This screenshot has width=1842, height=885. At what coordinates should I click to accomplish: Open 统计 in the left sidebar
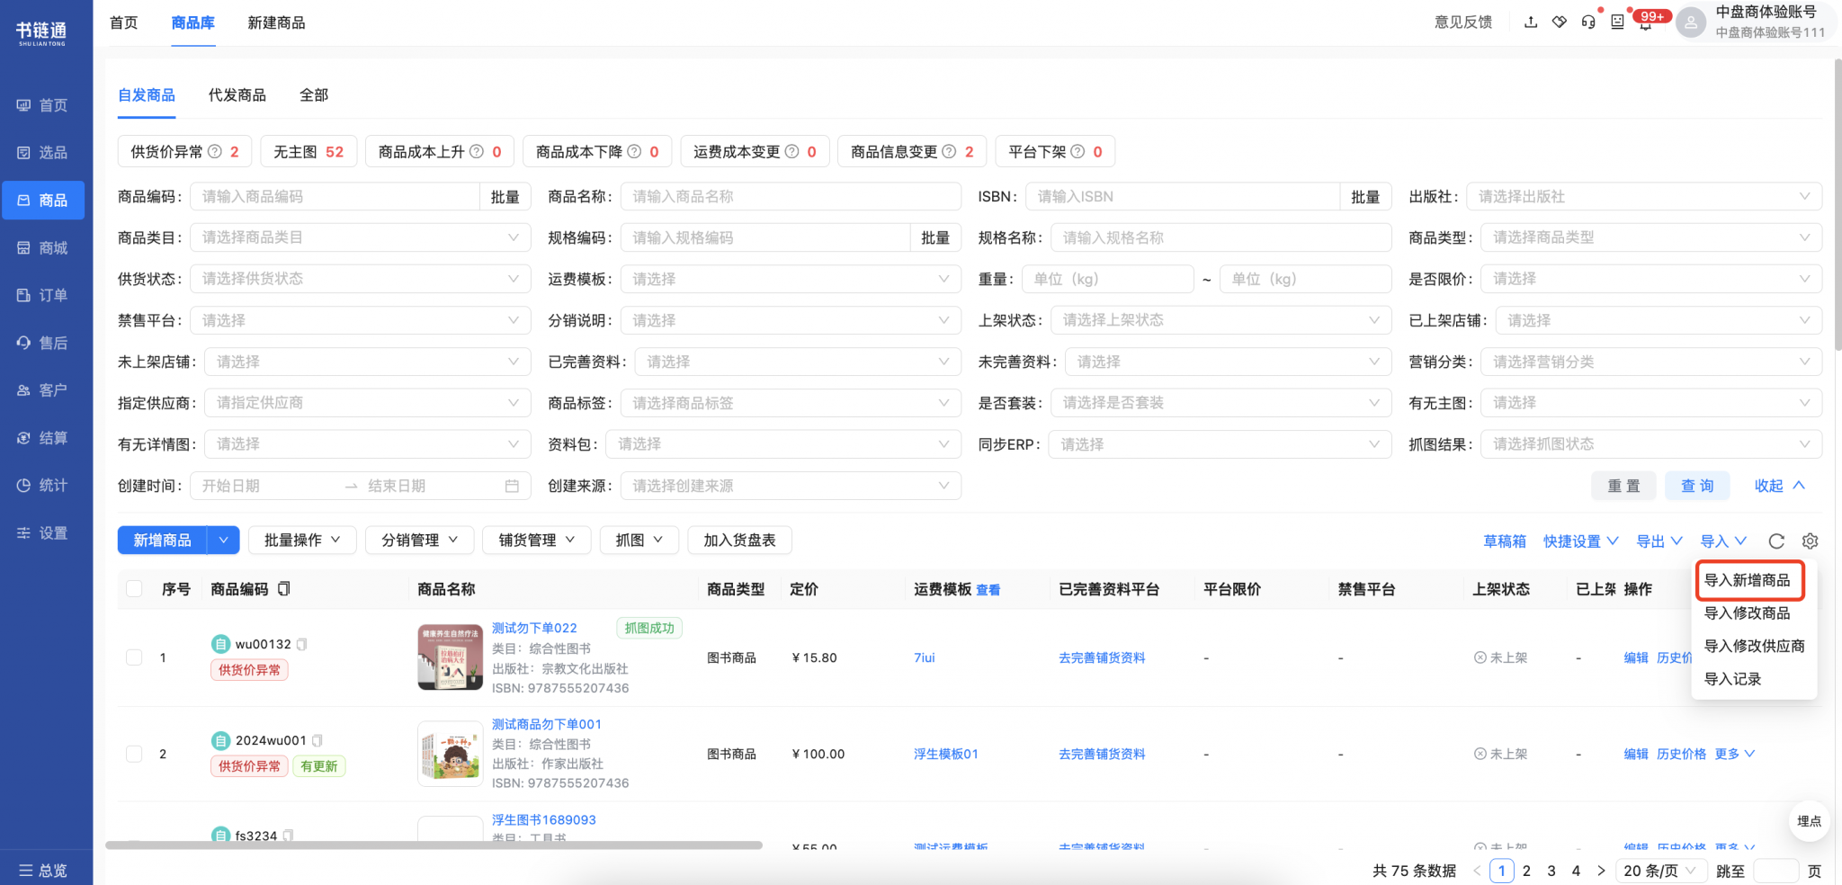point(43,486)
